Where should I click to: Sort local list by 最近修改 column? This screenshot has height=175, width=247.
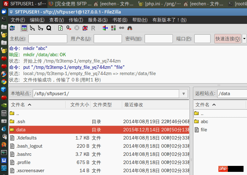tap(156, 105)
